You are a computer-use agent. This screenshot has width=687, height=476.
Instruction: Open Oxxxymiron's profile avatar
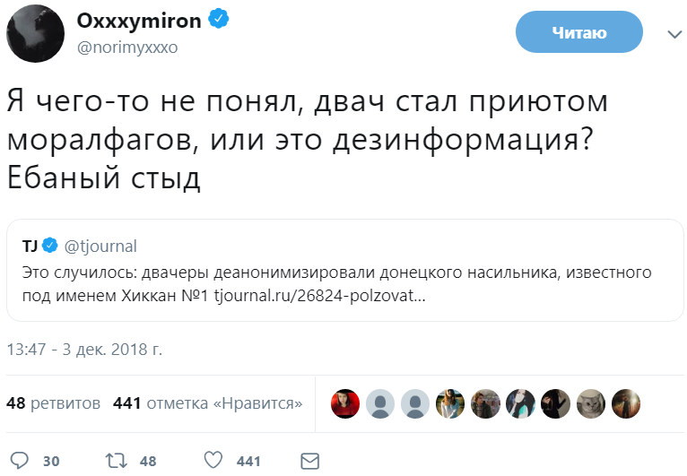[35, 33]
